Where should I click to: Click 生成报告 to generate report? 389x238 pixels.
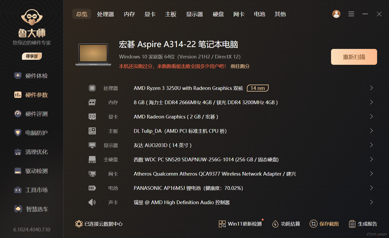[363, 224]
